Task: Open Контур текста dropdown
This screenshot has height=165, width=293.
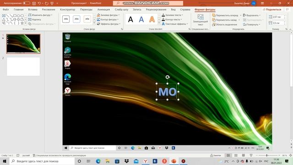Action: (172, 19)
